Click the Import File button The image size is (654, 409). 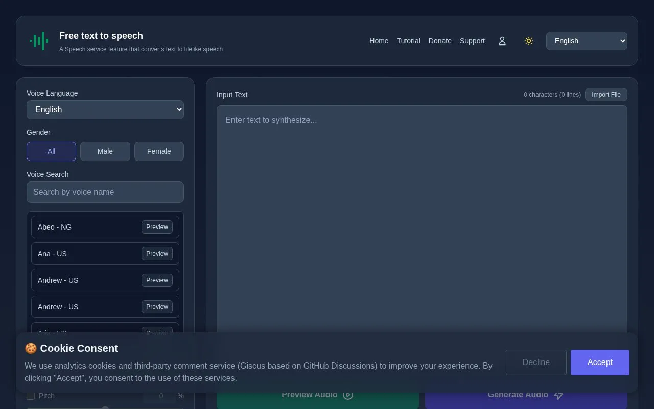tap(606, 95)
